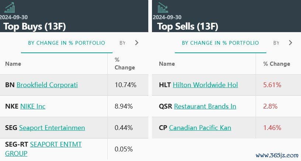Screen dimensions: 301x161
Task: Select BY CHANGE IN % PORTFOLIO tab under Top Buys
Action: (67, 43)
